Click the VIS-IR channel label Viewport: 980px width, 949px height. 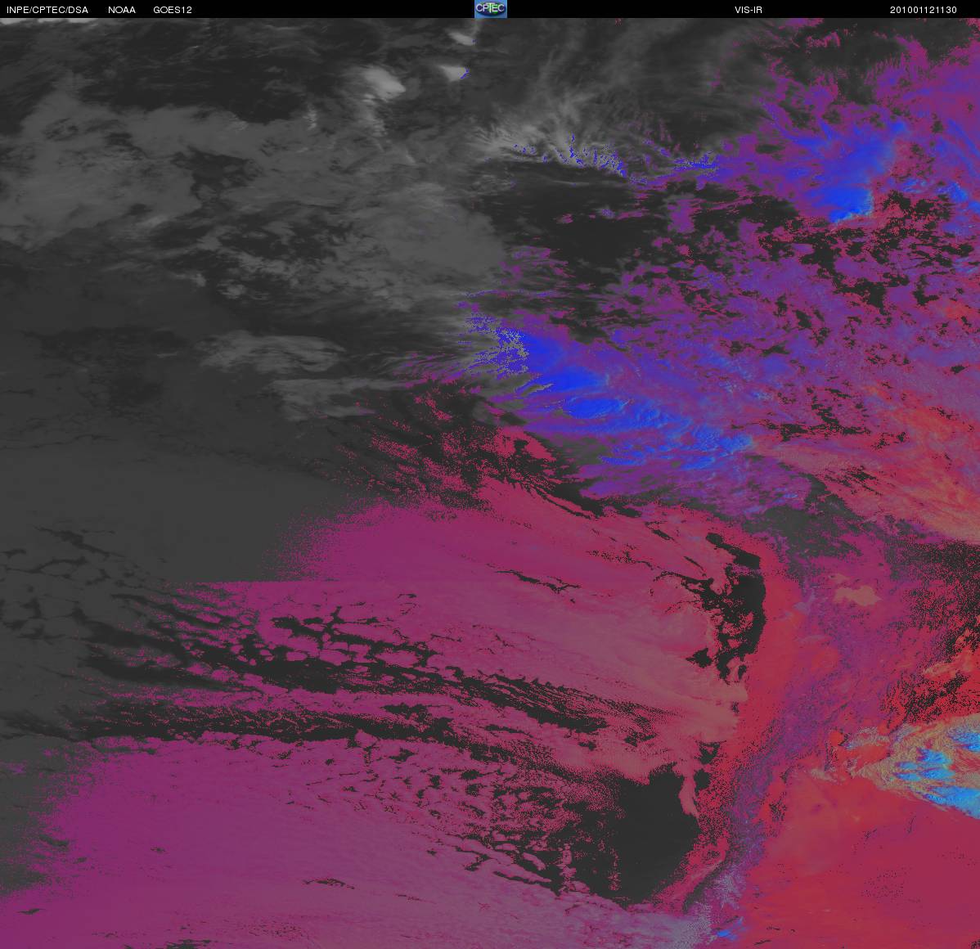[x=748, y=10]
